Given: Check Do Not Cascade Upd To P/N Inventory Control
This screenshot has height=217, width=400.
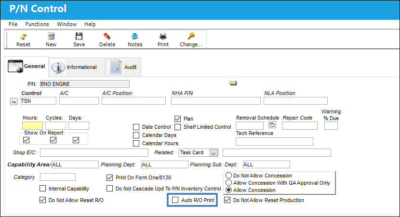Looking at the screenshot, I should 110,189.
